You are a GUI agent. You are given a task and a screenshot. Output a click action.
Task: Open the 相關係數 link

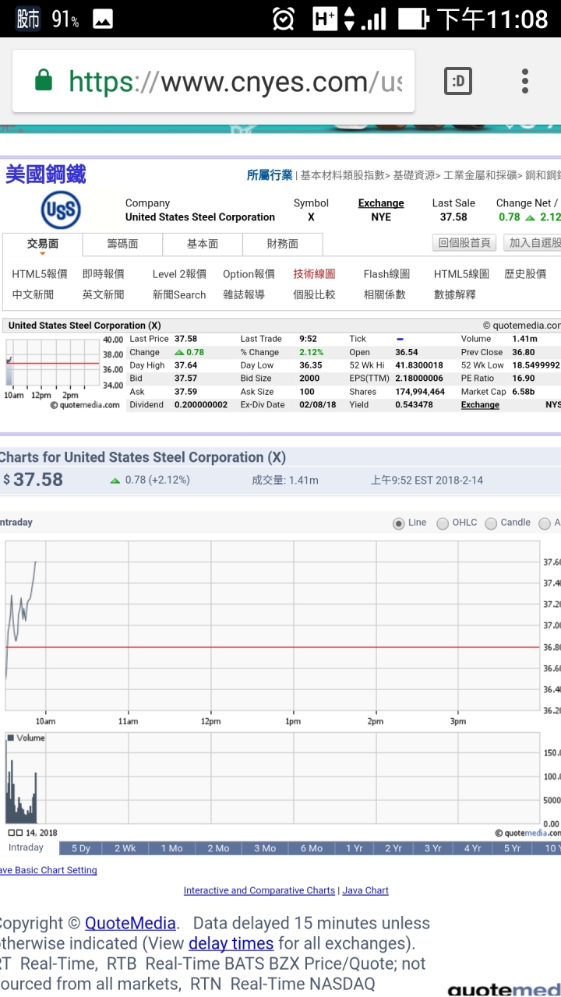(x=385, y=294)
